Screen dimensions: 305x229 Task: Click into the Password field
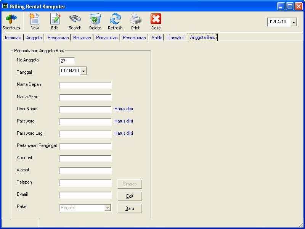pyautogui.click(x=85, y=122)
